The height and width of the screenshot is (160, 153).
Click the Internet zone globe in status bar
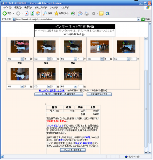[x=126, y=157]
